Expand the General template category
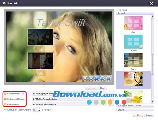This screenshot has height=120, width=158. point(135,13)
